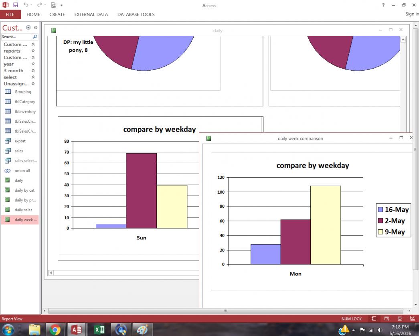
Task: Collapse the navigation pane with shutter button
Action: pyautogui.click(x=35, y=27)
